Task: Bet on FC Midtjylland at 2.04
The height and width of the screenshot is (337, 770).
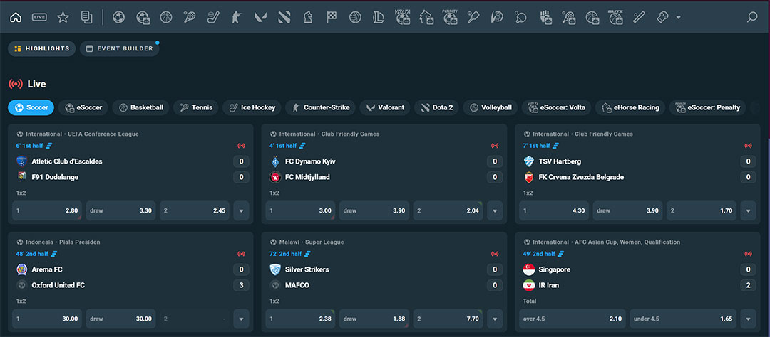Action: pos(448,210)
